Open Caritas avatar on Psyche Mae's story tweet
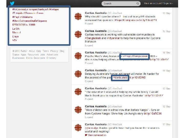The width and height of the screenshot is (184, 138). click(78, 56)
